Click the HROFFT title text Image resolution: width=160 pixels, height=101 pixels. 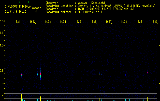(x=26, y=2)
